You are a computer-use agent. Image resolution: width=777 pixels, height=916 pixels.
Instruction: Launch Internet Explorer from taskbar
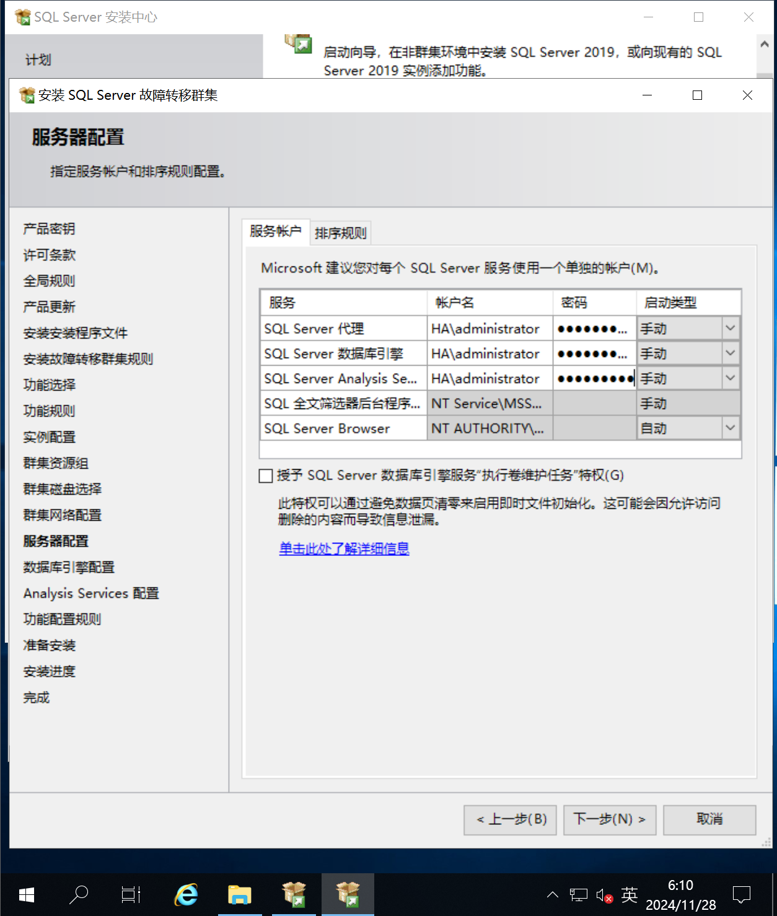click(186, 894)
